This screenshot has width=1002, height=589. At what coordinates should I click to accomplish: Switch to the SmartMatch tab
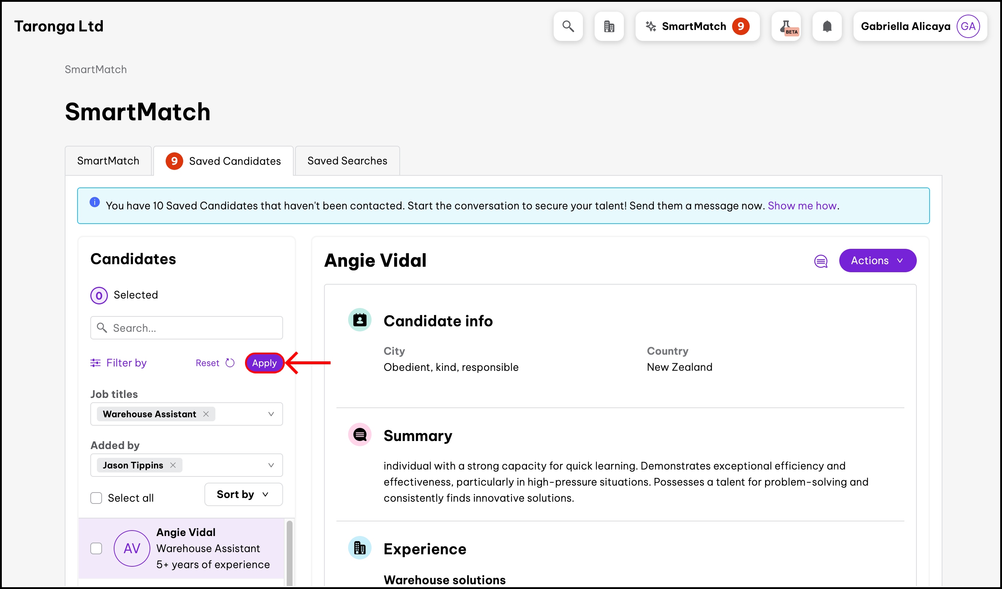(108, 161)
